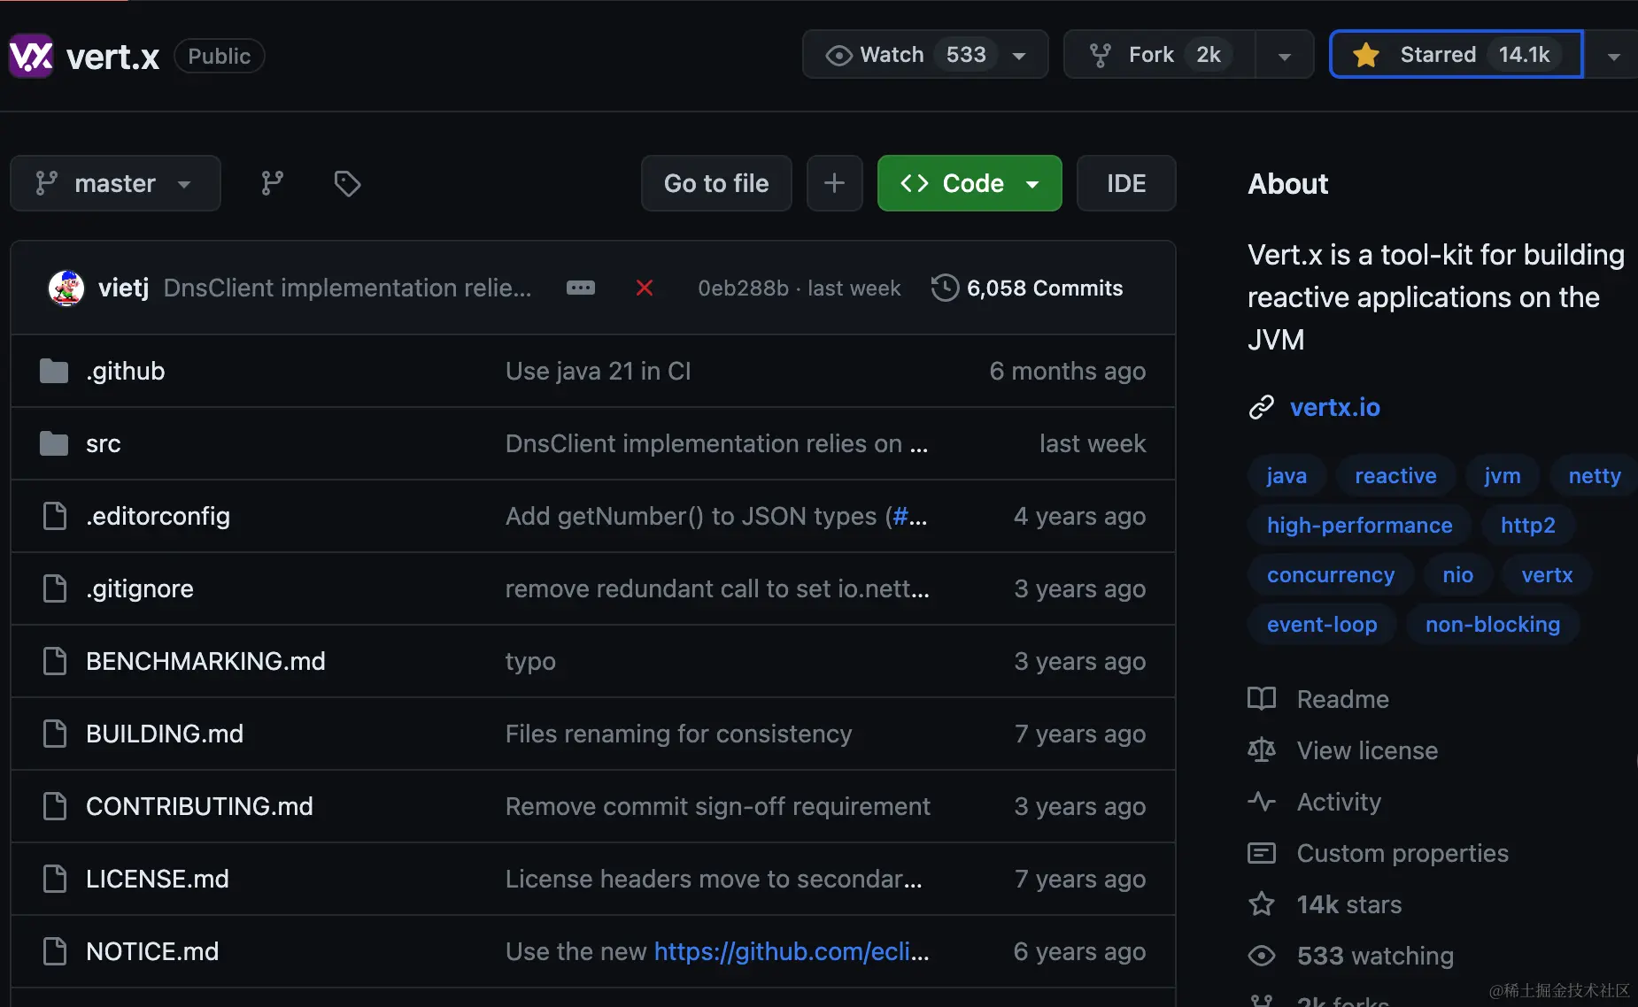This screenshot has height=1007, width=1638.
Task: Open the BENCHMARKING.md file name
Action: point(205,661)
